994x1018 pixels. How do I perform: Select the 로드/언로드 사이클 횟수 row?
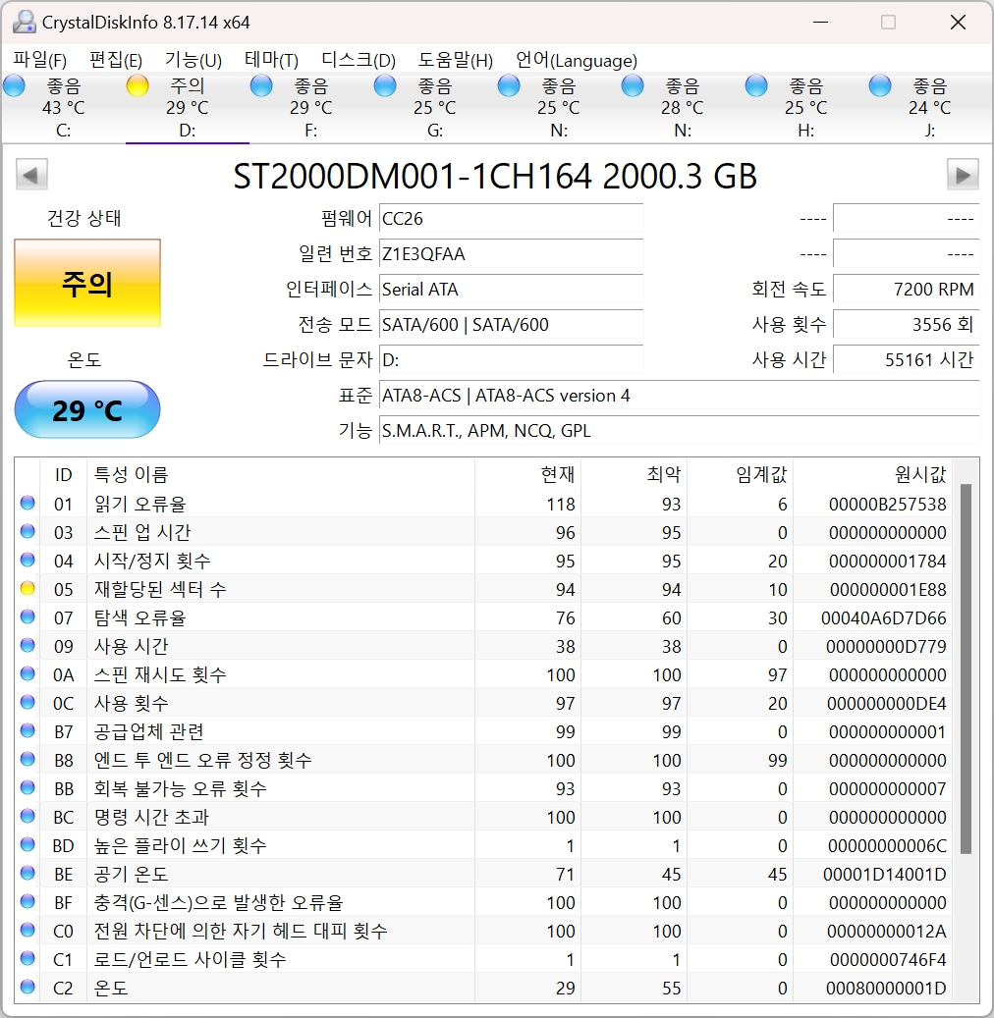pyautogui.click(x=483, y=959)
